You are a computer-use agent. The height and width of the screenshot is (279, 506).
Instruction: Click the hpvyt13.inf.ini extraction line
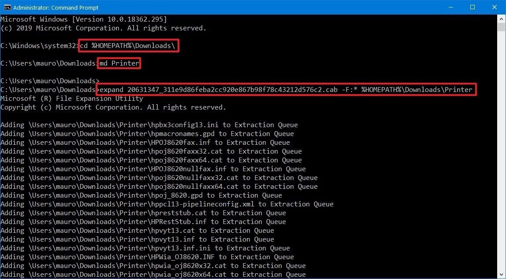point(145,248)
